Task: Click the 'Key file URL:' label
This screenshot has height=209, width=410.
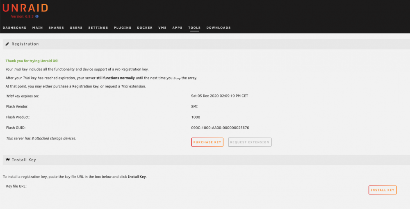Action: point(16,186)
